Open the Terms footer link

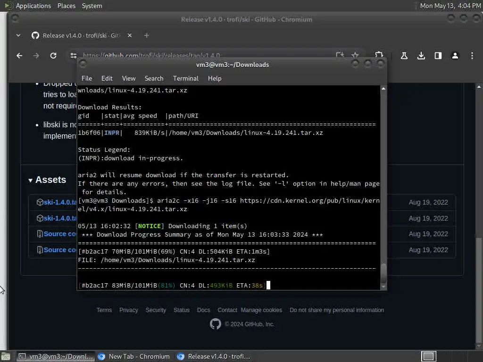[x=104, y=310]
